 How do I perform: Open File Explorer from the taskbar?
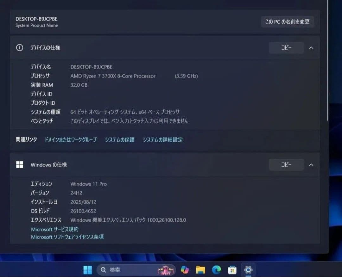200,270
